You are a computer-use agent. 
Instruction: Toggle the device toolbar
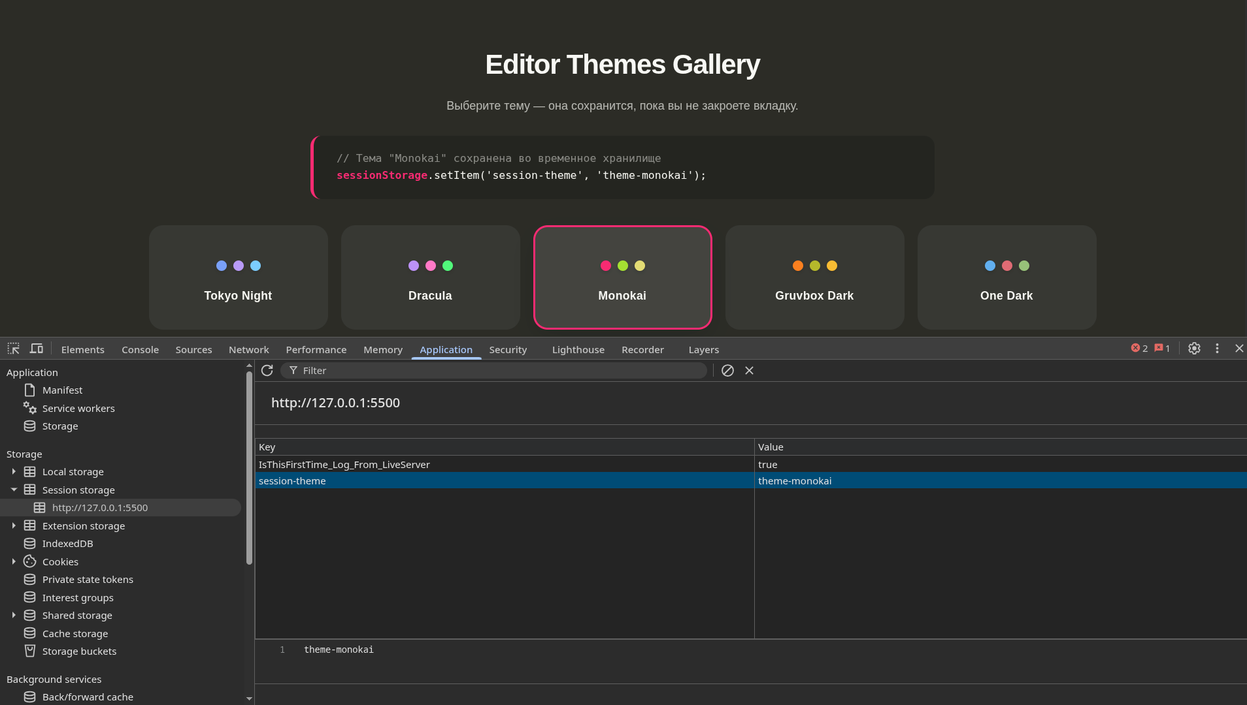[x=37, y=349]
